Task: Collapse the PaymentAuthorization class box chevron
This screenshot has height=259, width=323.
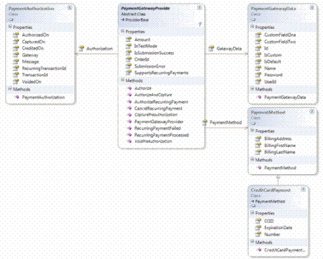Action: pyautogui.click(x=70, y=8)
